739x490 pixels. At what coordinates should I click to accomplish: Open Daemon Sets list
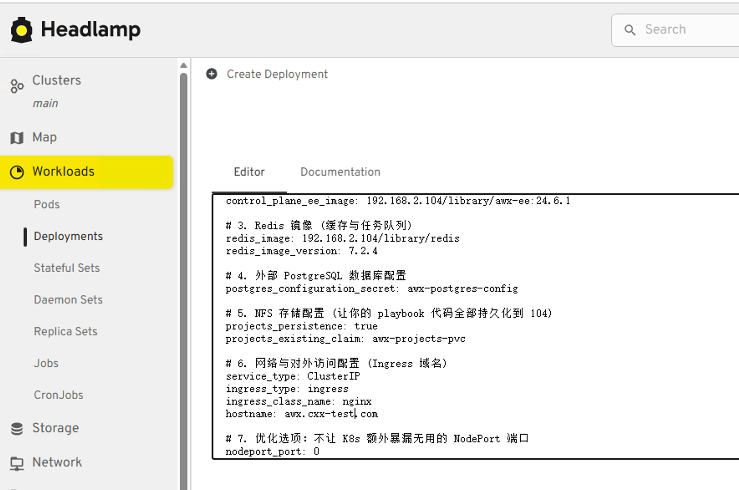click(x=68, y=300)
